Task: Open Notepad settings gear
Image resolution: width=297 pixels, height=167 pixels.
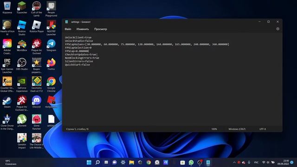Action: [278, 29]
